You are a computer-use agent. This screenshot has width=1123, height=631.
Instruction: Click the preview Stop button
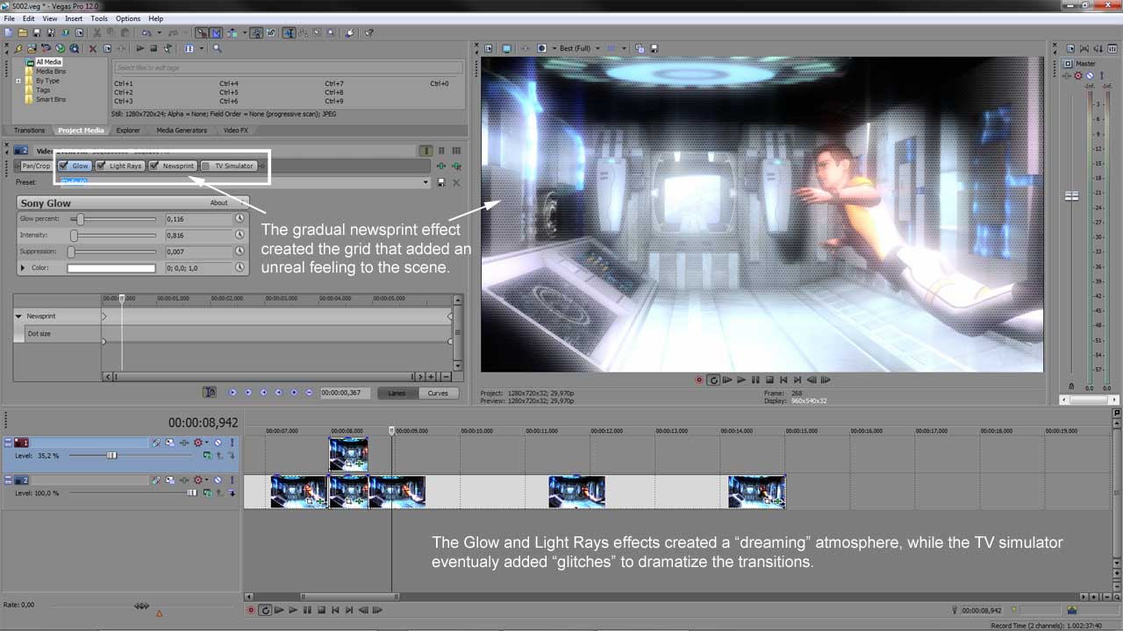(769, 379)
